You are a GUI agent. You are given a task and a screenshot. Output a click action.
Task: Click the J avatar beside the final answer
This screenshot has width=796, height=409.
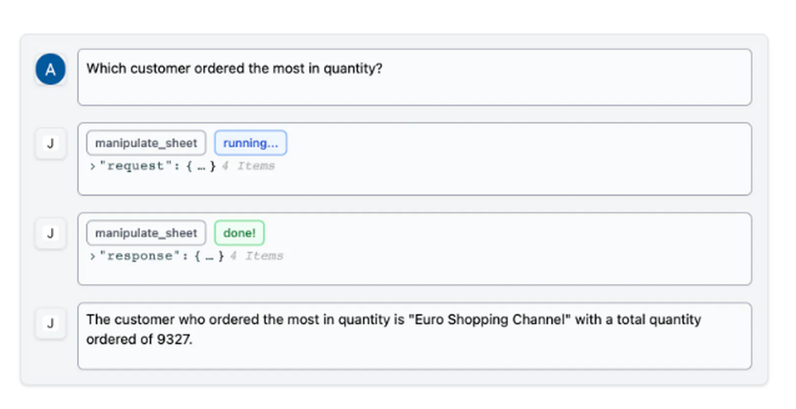tap(50, 324)
